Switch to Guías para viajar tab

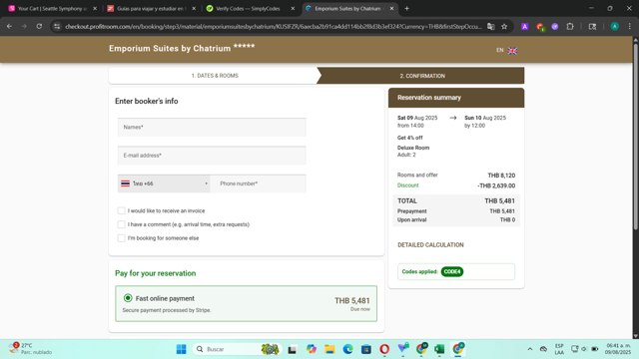point(151,8)
